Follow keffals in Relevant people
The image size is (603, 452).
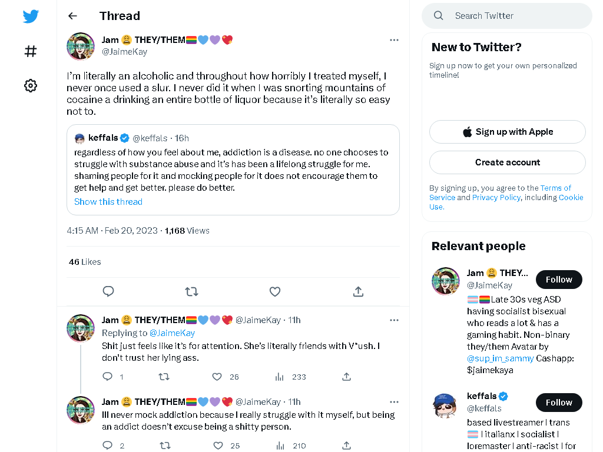(x=559, y=403)
